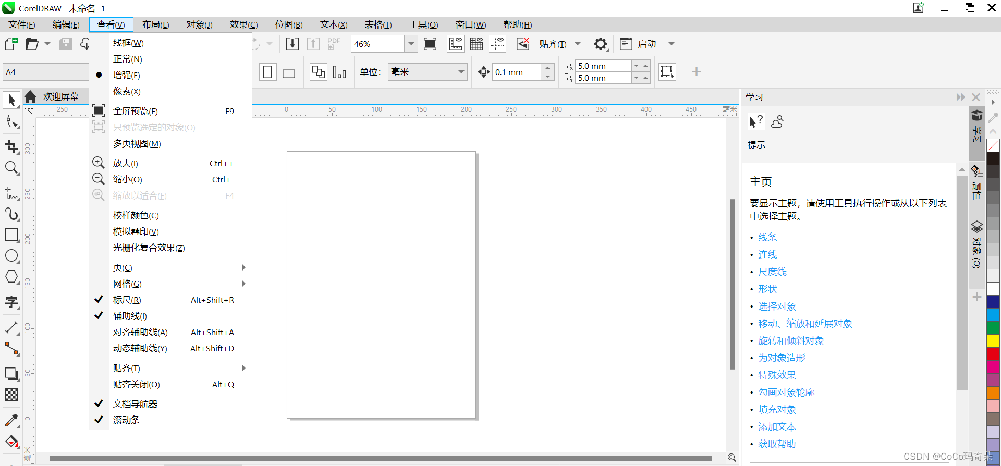1001x466 pixels.
Task: Select the Color Eyedropper tool
Action: coord(11,420)
